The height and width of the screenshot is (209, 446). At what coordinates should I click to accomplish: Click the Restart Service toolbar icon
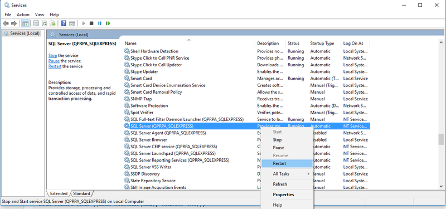[x=108, y=23]
